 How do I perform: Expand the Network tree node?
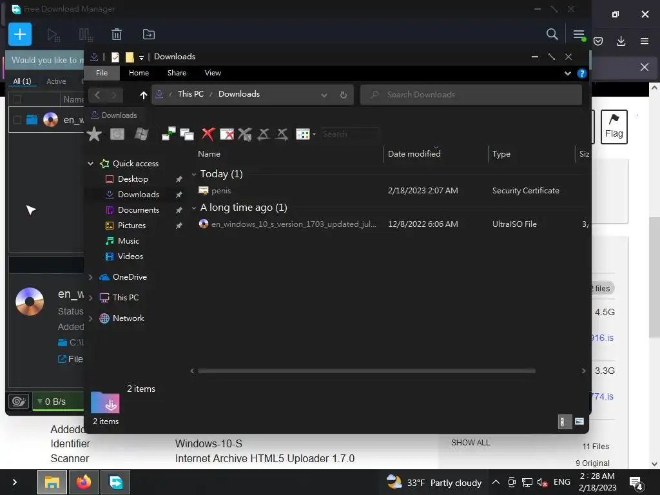90,318
